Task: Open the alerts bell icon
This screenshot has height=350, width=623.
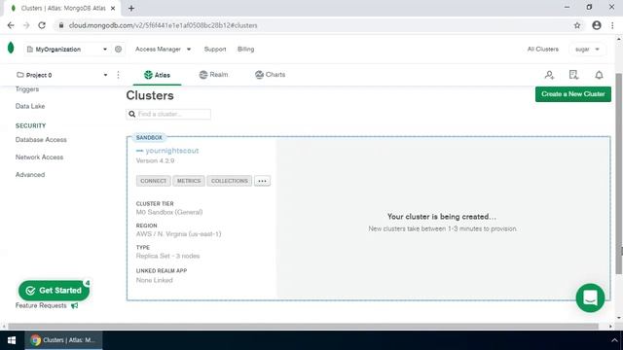Action: tap(599, 75)
